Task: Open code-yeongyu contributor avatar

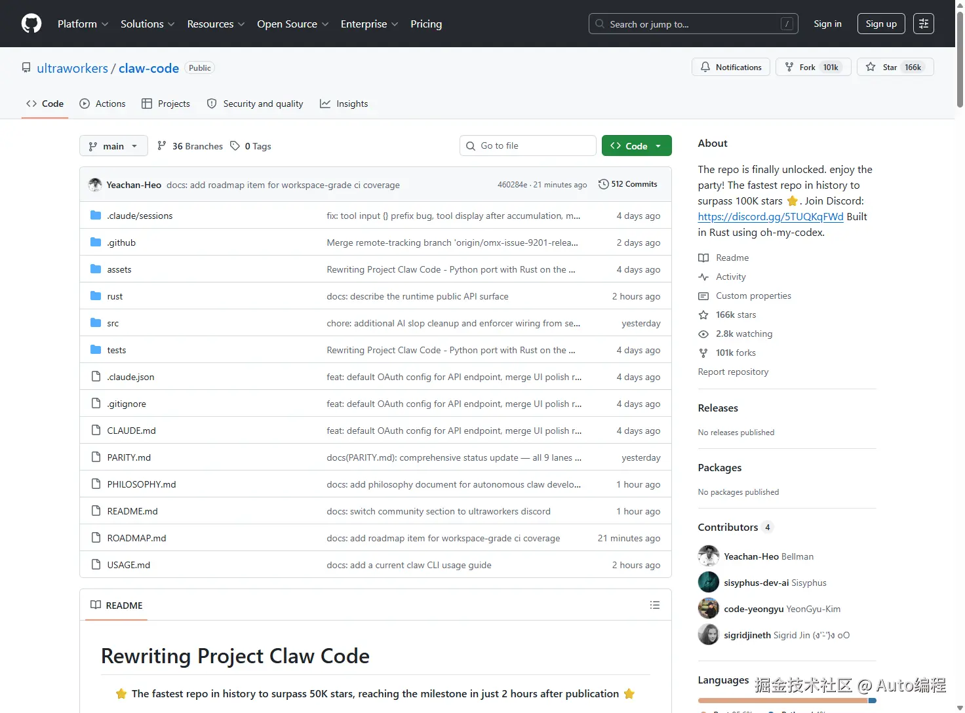Action: coord(709,608)
